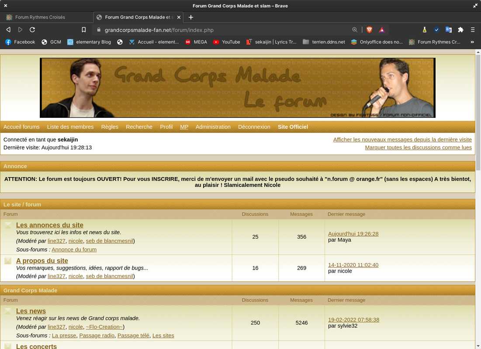Open the Règles menu item
Image resolution: width=481 pixels, height=349 pixels.
tap(110, 127)
